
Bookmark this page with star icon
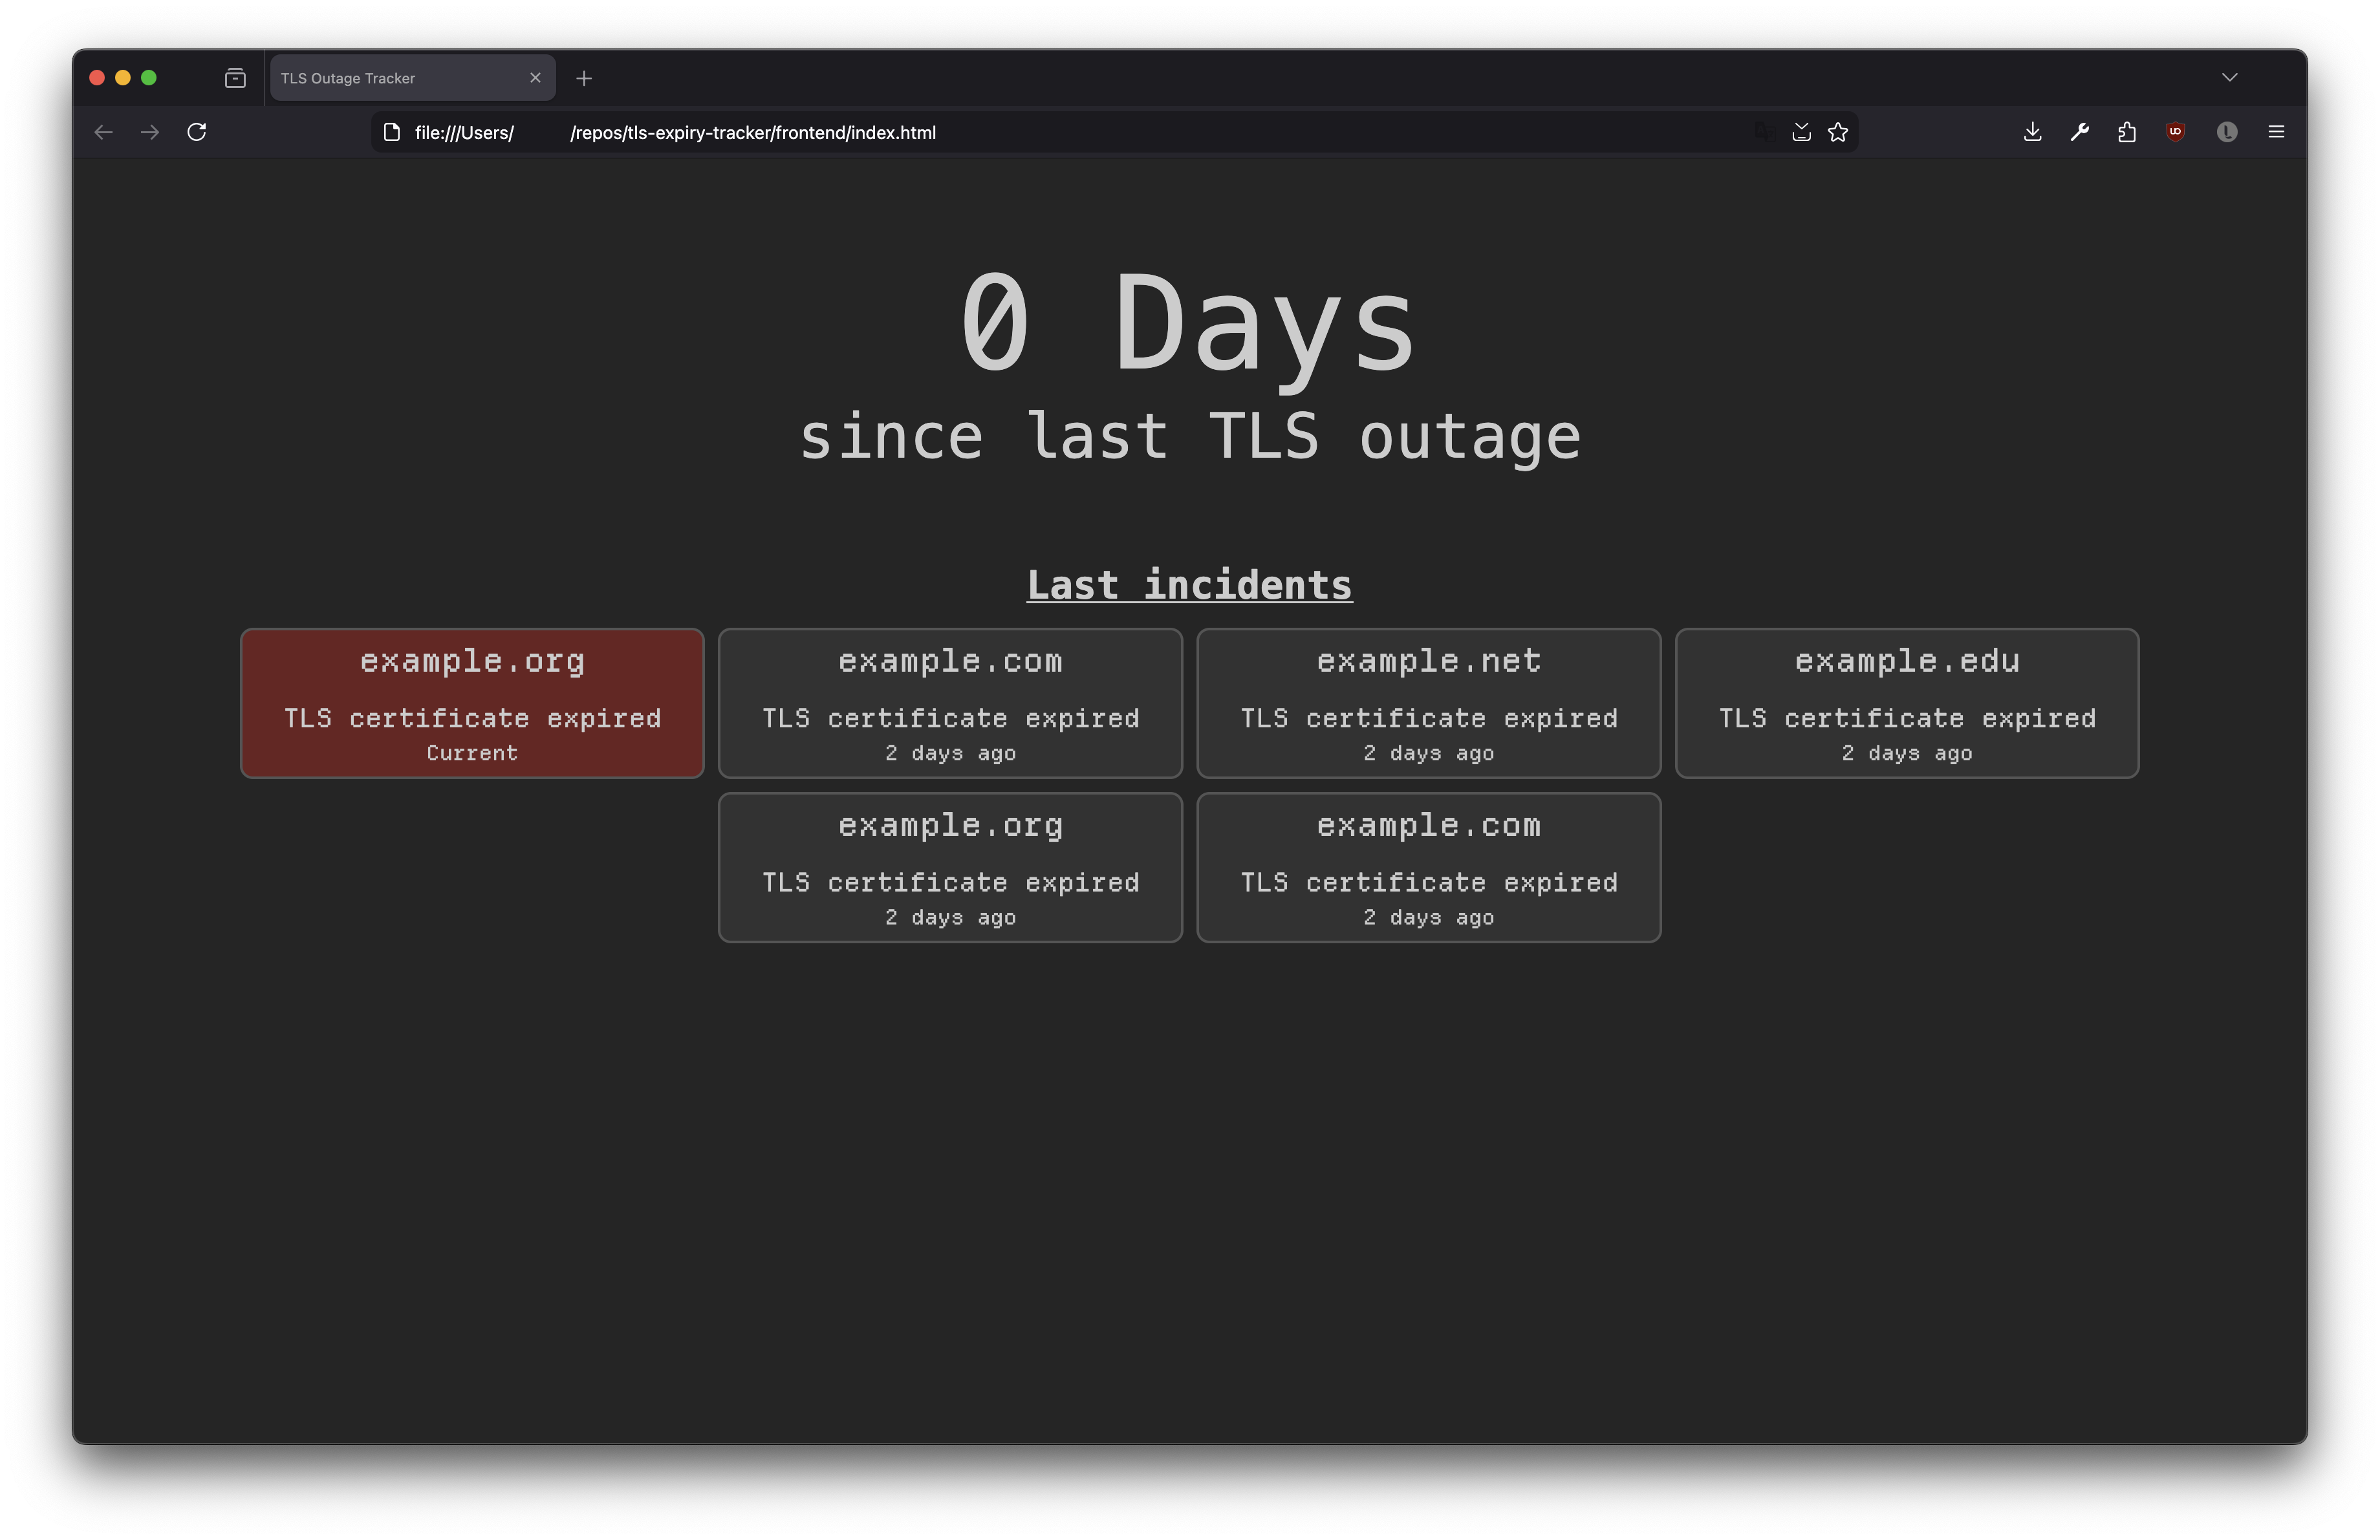tap(1838, 132)
